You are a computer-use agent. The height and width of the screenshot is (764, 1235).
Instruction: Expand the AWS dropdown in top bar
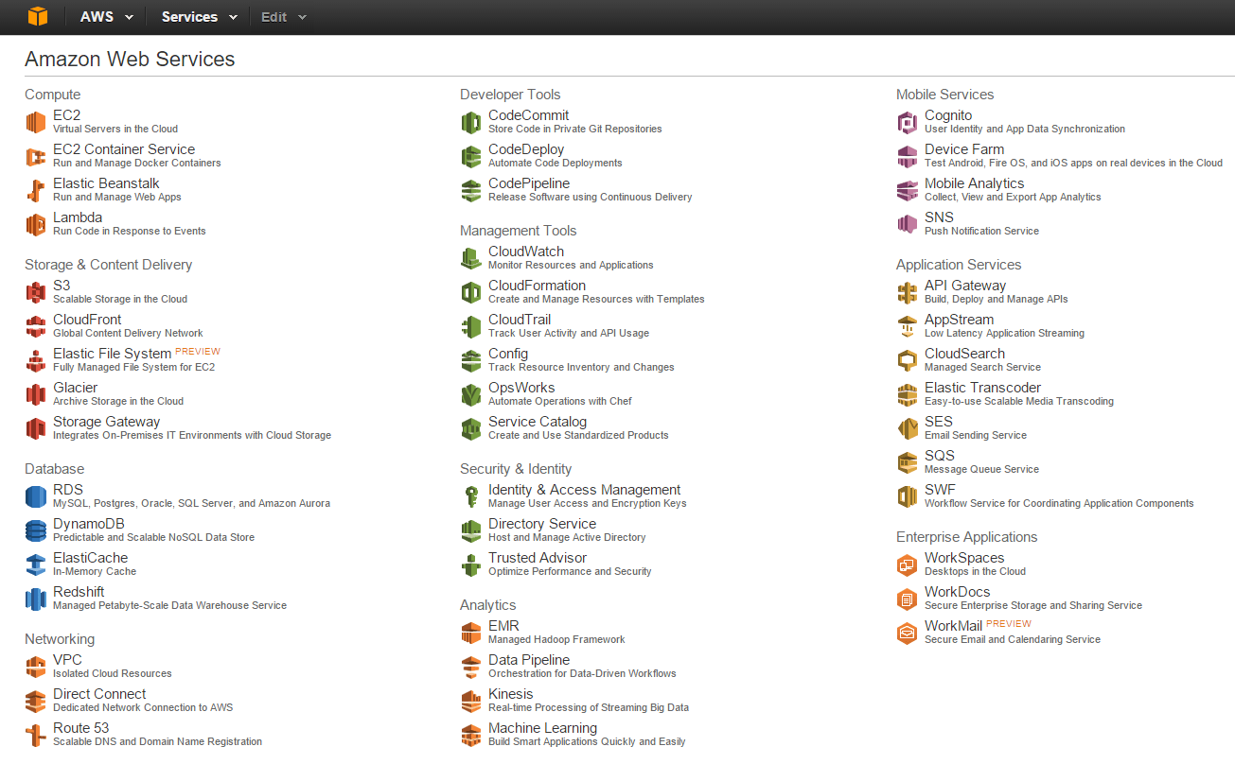(106, 17)
